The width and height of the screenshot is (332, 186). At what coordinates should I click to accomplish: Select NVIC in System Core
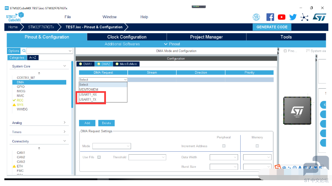20,96
